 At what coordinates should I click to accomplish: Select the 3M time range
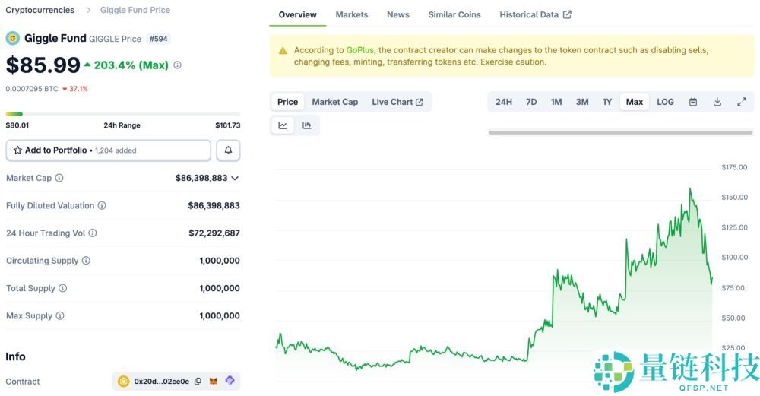coord(582,102)
